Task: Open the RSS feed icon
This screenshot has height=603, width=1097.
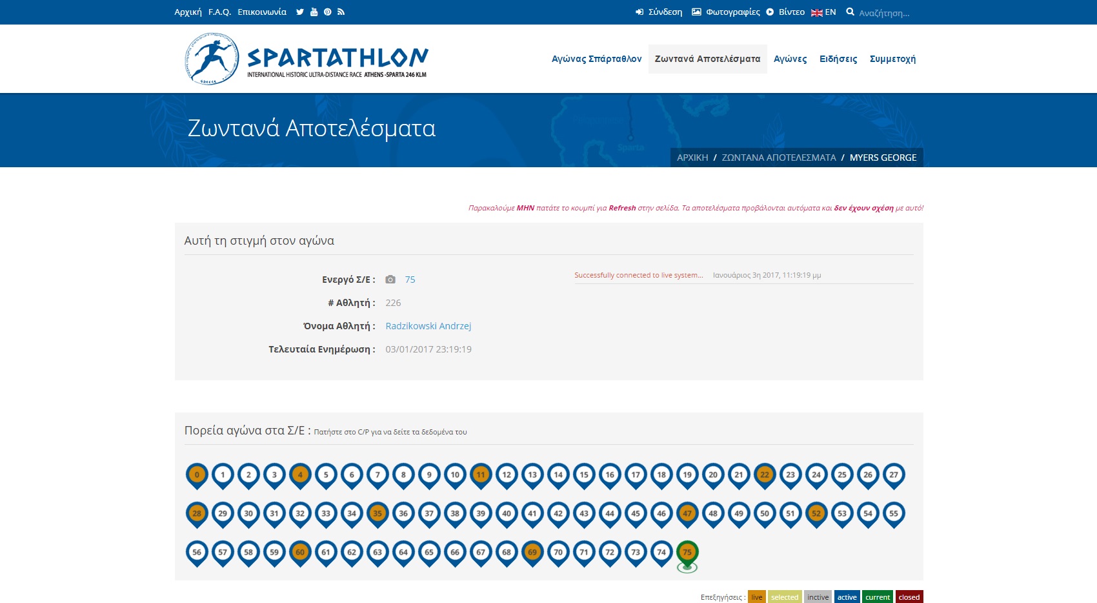Action: pyautogui.click(x=341, y=12)
